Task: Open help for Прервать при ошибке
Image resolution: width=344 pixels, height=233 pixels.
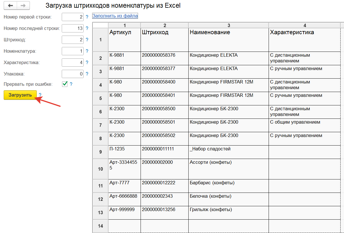Action: (71, 84)
